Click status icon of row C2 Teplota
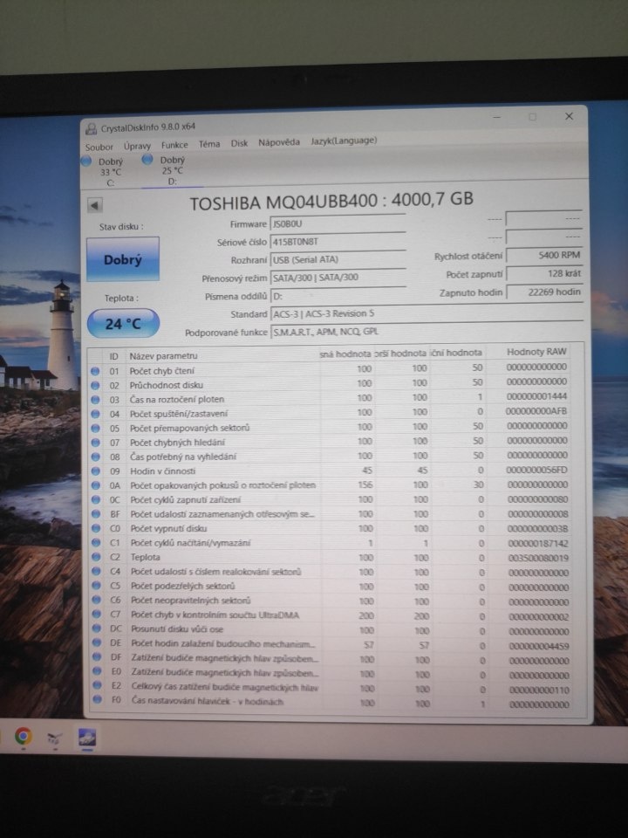 [96, 558]
